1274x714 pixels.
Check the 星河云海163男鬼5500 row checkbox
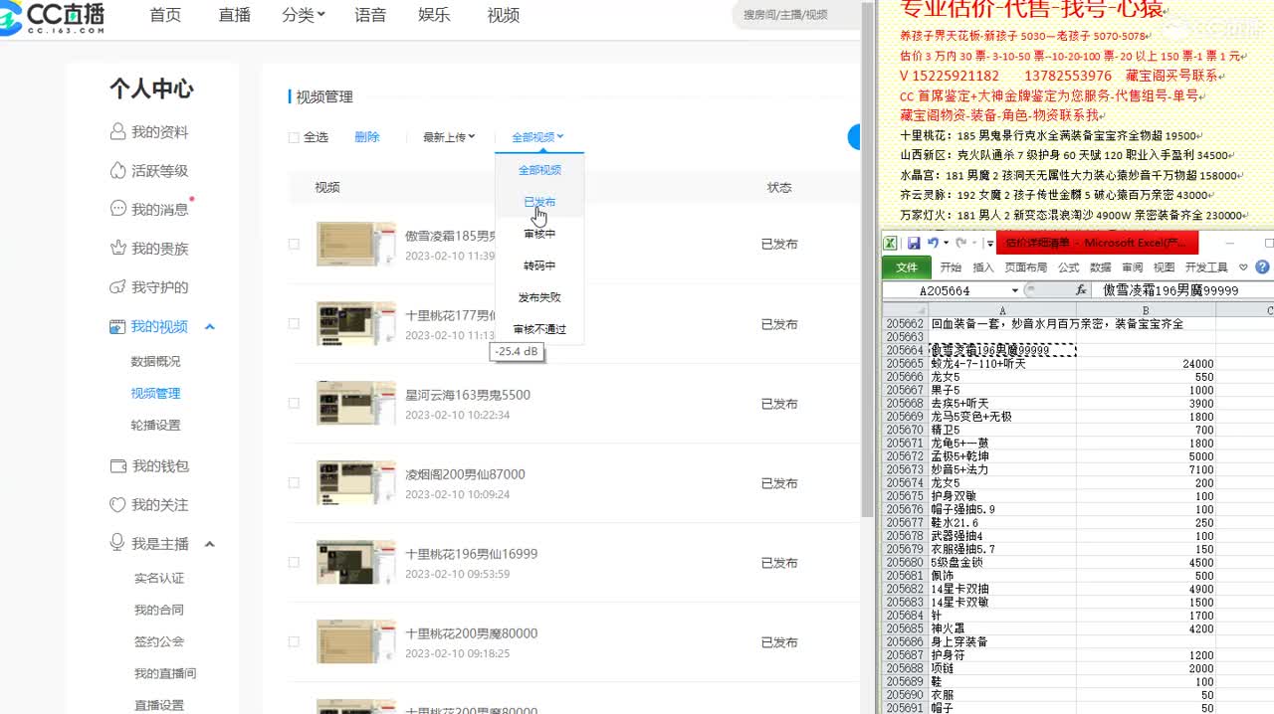tap(294, 403)
